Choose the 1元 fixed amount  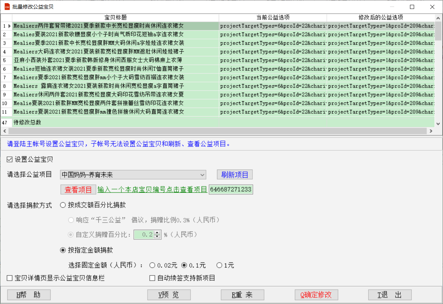[219, 265]
